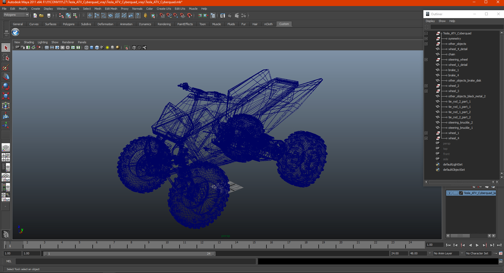Switch to the Polygons shelf tab
This screenshot has width=504, height=273.
[69, 24]
